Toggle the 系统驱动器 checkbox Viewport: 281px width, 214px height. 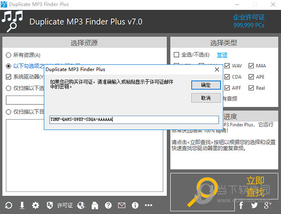click(x=8, y=77)
